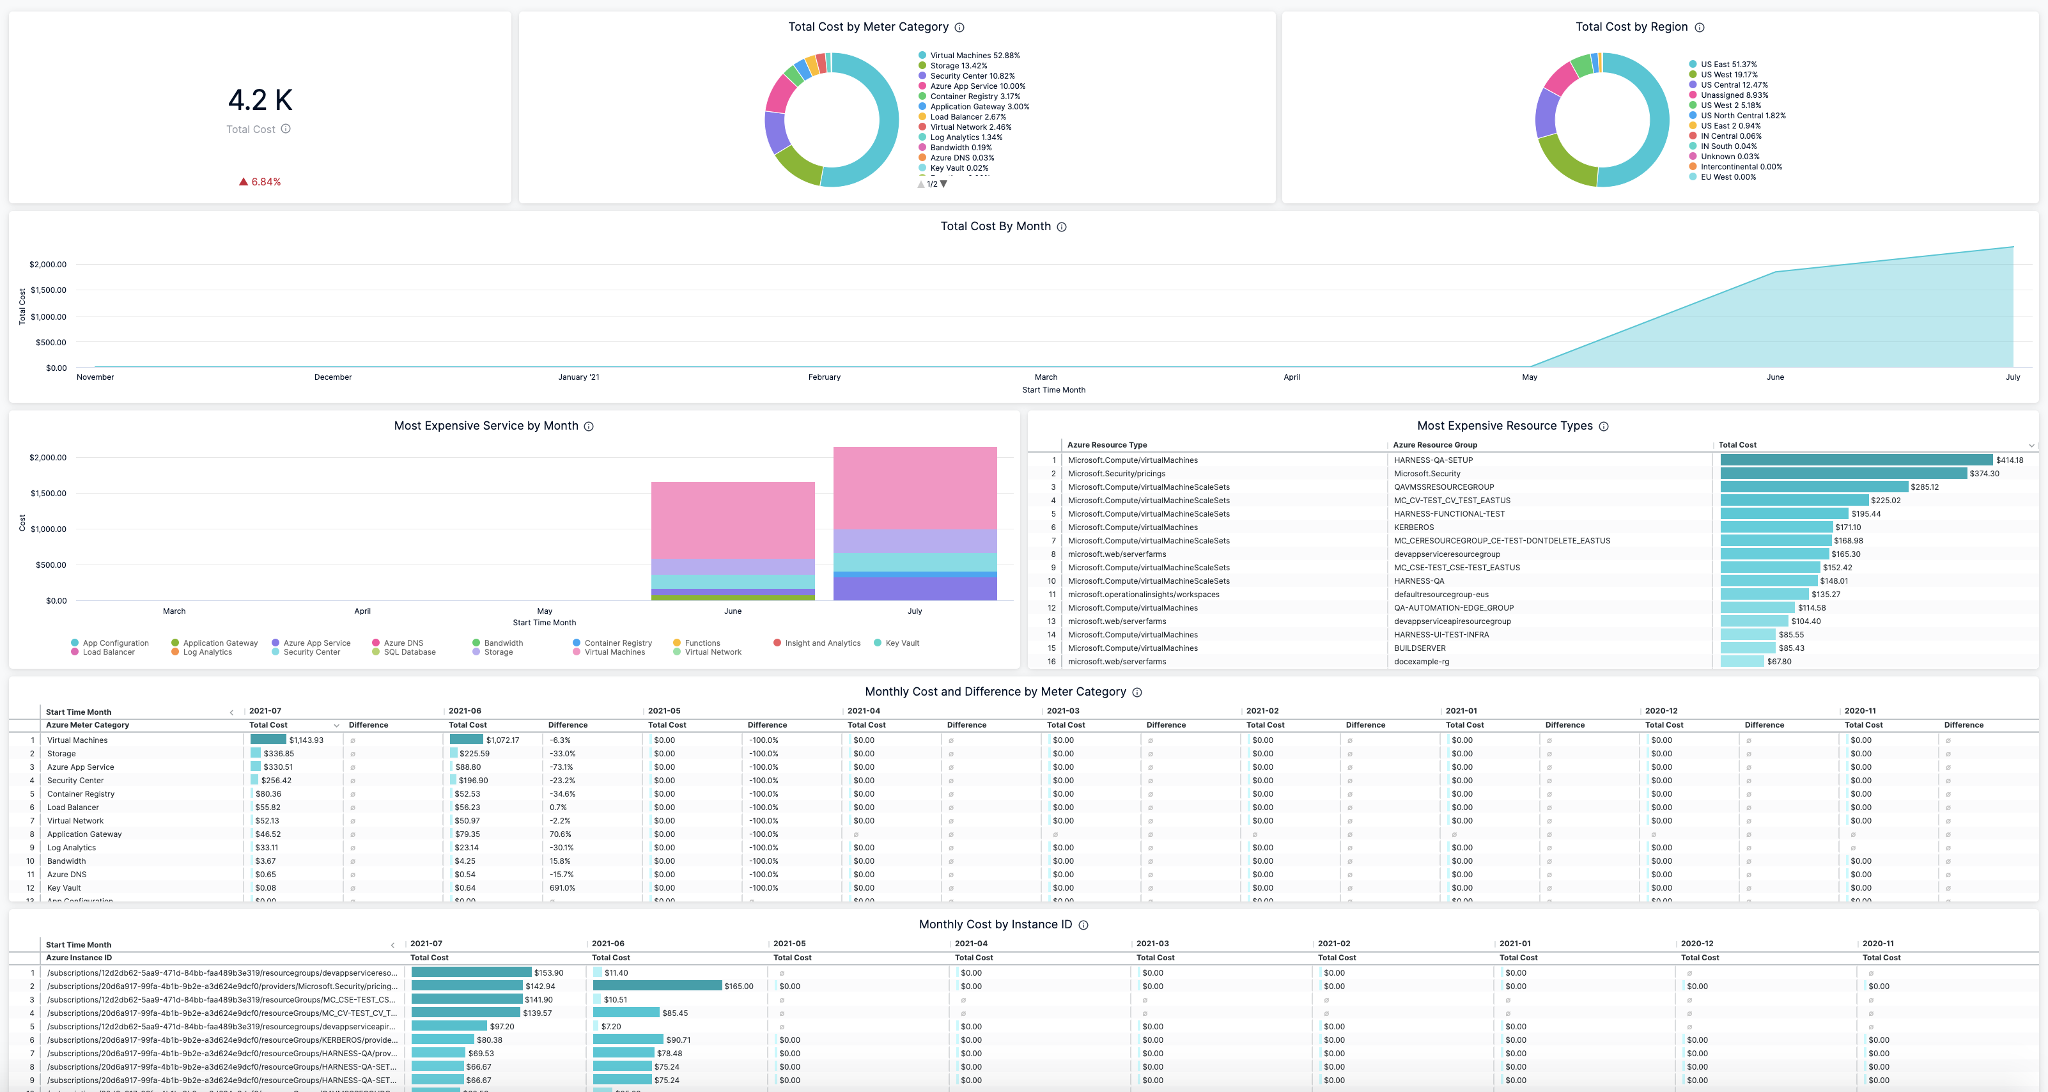Image resolution: width=2048 pixels, height=1092 pixels.
Task: Open info icon for Total Cost by Meter Category
Action: (x=959, y=27)
